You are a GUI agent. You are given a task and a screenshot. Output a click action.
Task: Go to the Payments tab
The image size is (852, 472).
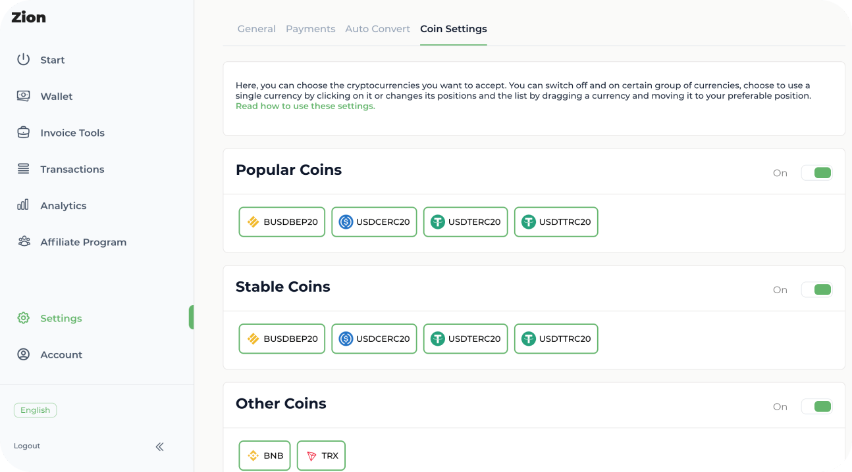pos(311,29)
